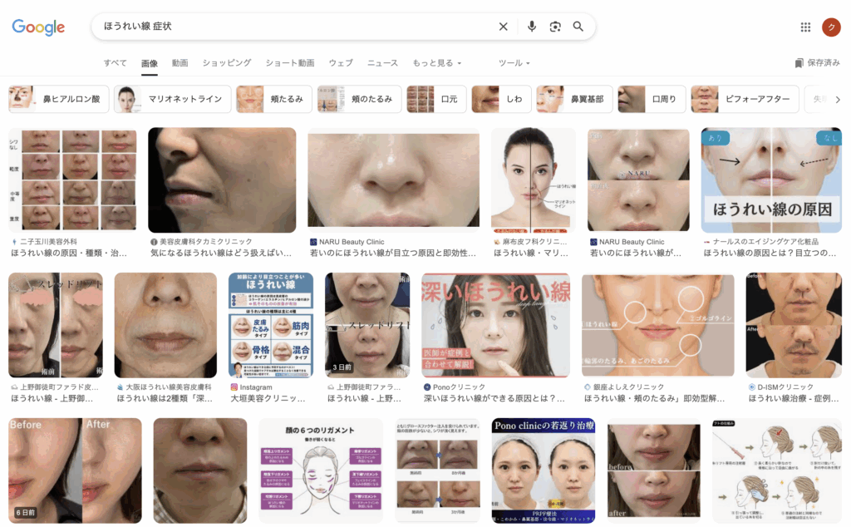851x527 pixels.
Task: Open the ニュース tab
Action: pyautogui.click(x=382, y=63)
